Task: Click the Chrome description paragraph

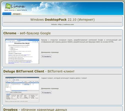Action: pos(81,41)
